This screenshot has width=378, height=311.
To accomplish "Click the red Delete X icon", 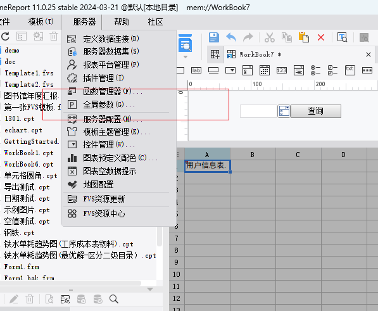I will click(x=321, y=37).
